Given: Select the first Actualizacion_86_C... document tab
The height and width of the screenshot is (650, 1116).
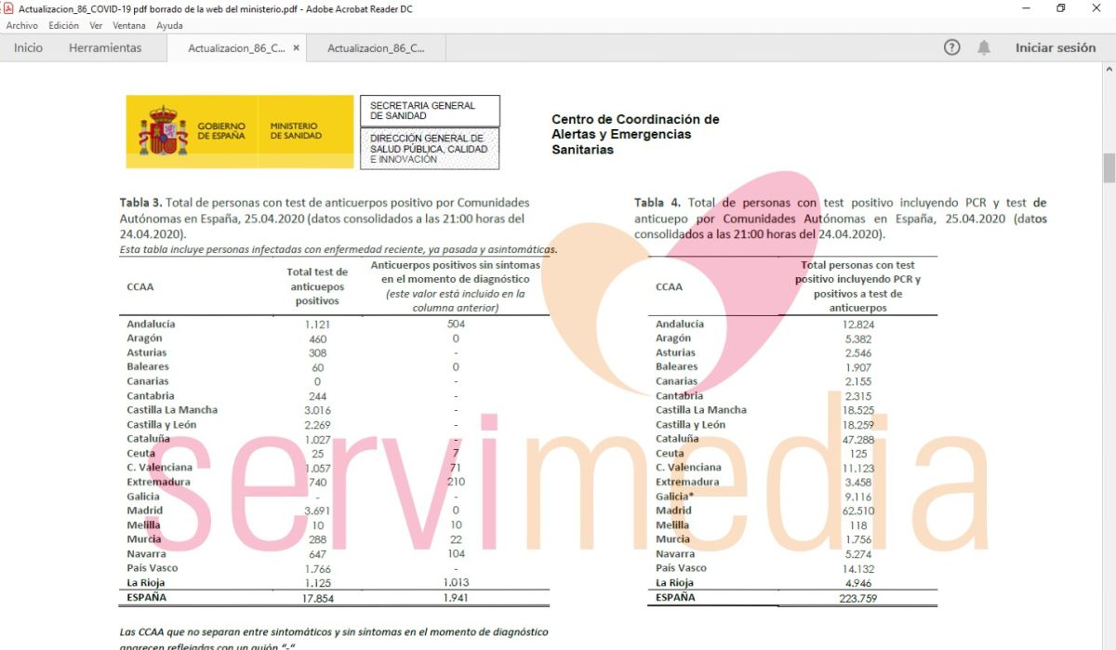Looking at the screenshot, I should pos(236,48).
